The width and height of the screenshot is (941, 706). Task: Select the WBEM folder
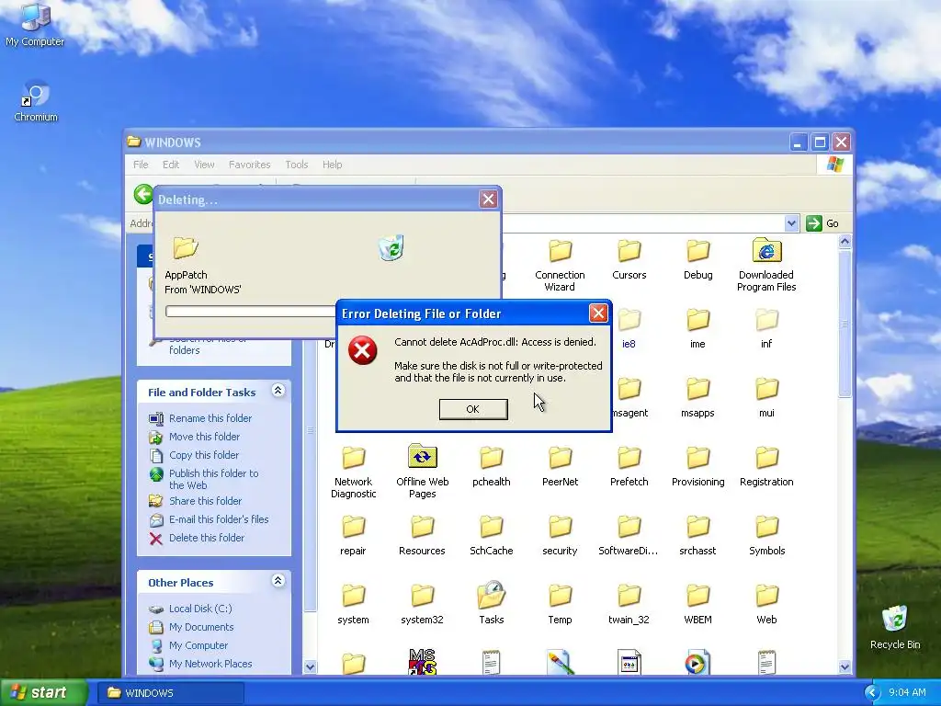(698, 605)
